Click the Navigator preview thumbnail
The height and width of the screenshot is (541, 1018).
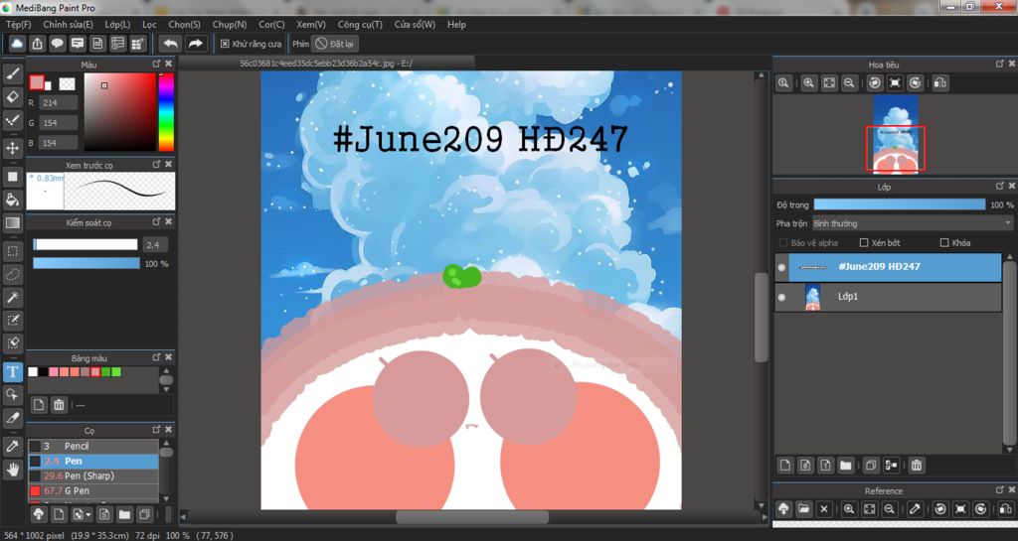click(x=896, y=134)
